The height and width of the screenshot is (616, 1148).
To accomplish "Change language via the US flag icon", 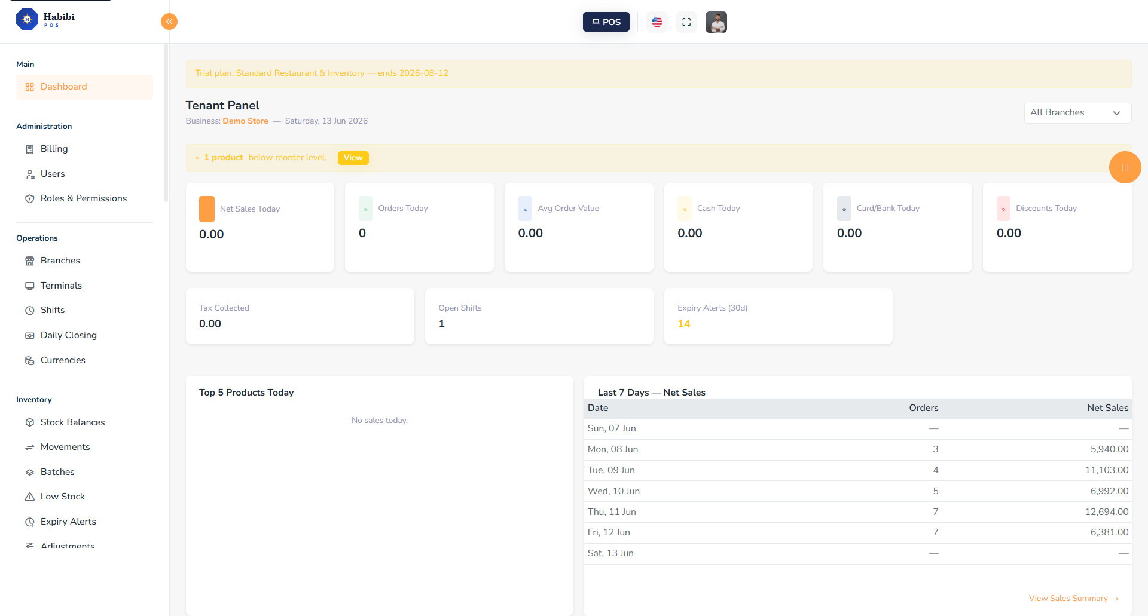I will pyautogui.click(x=657, y=22).
